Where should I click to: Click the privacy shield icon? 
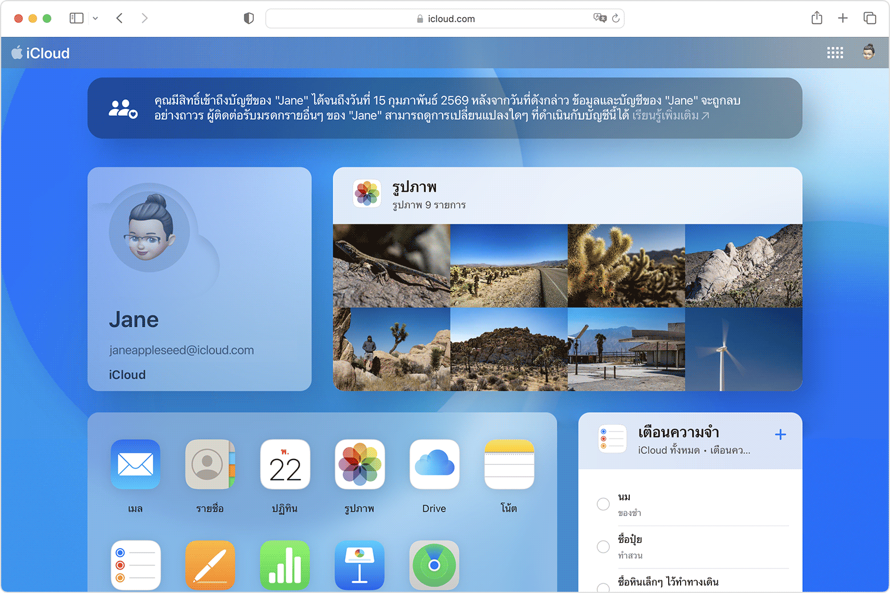pyautogui.click(x=249, y=18)
